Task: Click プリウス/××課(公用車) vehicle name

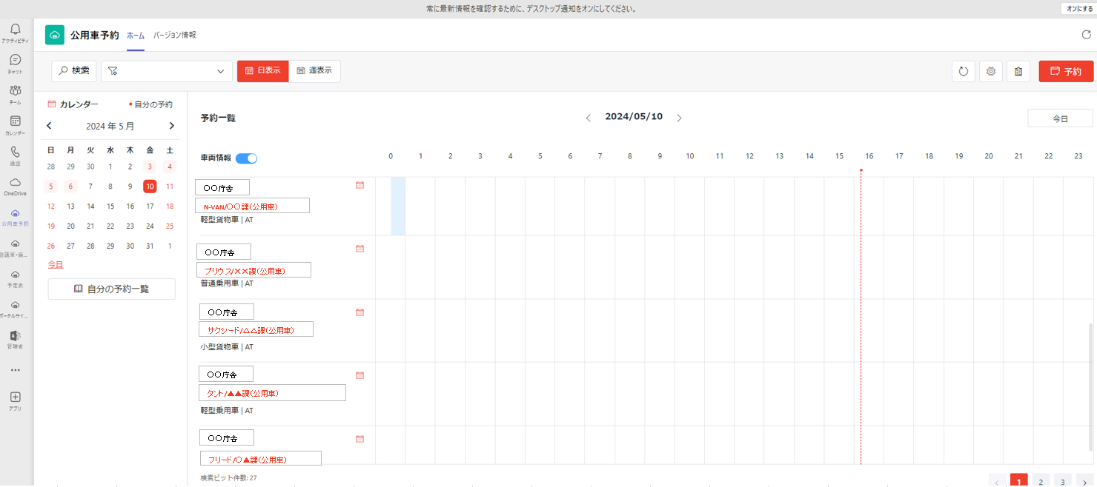Action: [x=253, y=270]
